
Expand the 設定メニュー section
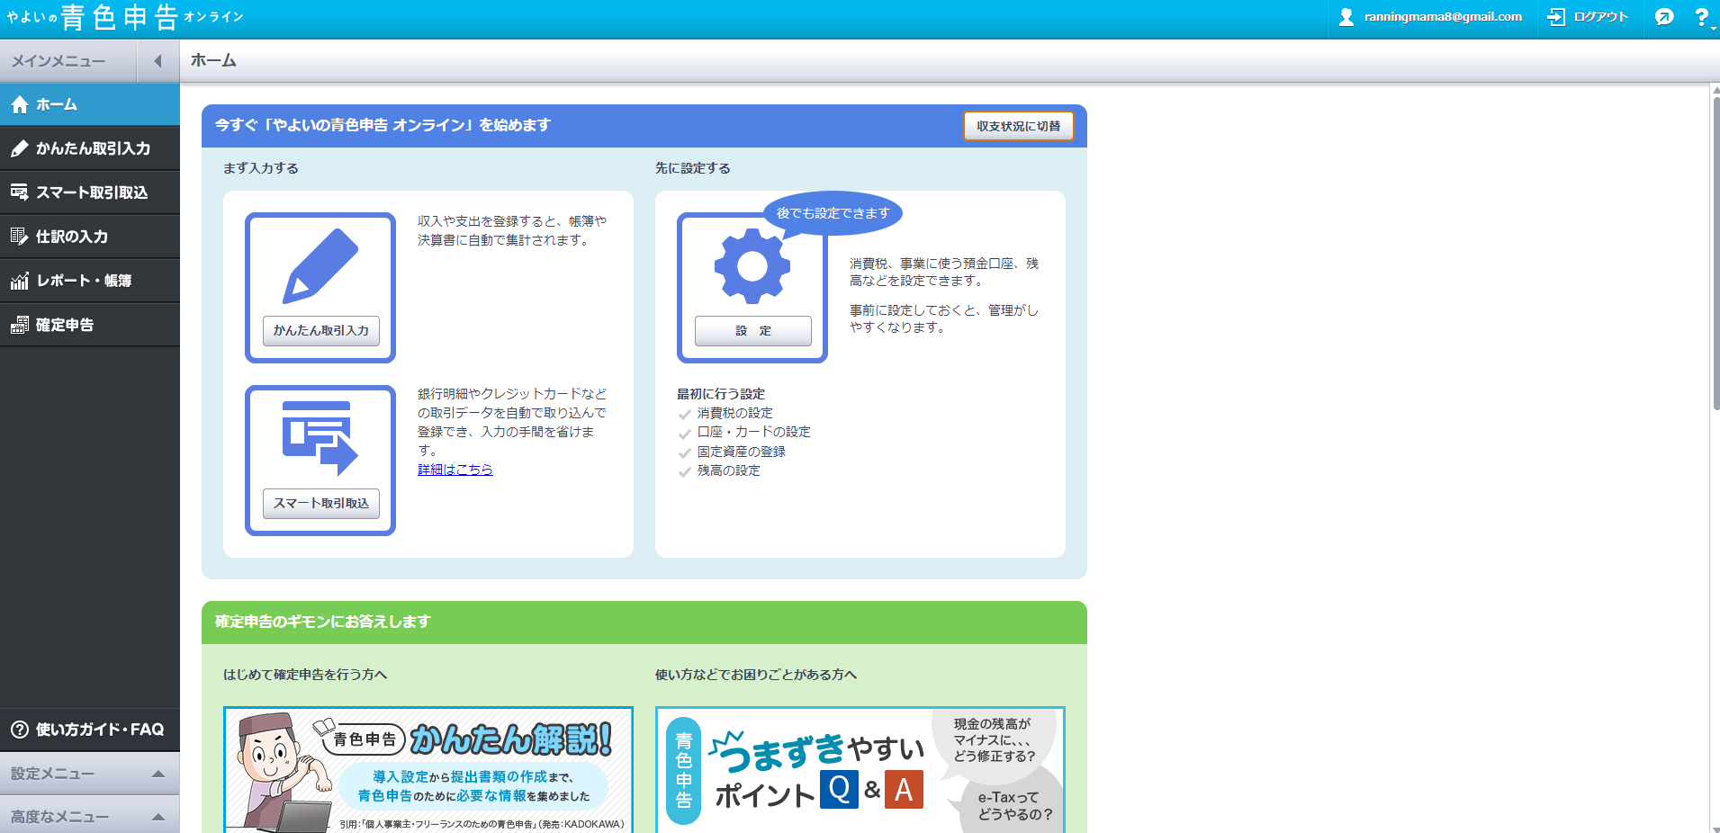90,774
